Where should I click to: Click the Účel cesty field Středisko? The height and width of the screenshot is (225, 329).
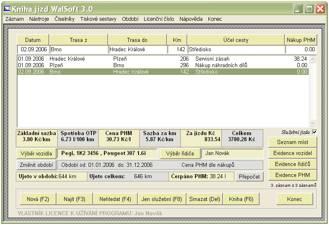coord(236,49)
